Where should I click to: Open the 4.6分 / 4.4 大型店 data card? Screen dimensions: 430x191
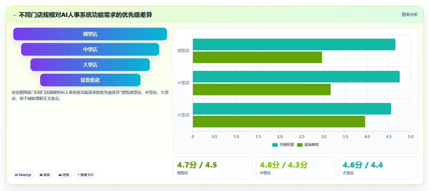378,168
